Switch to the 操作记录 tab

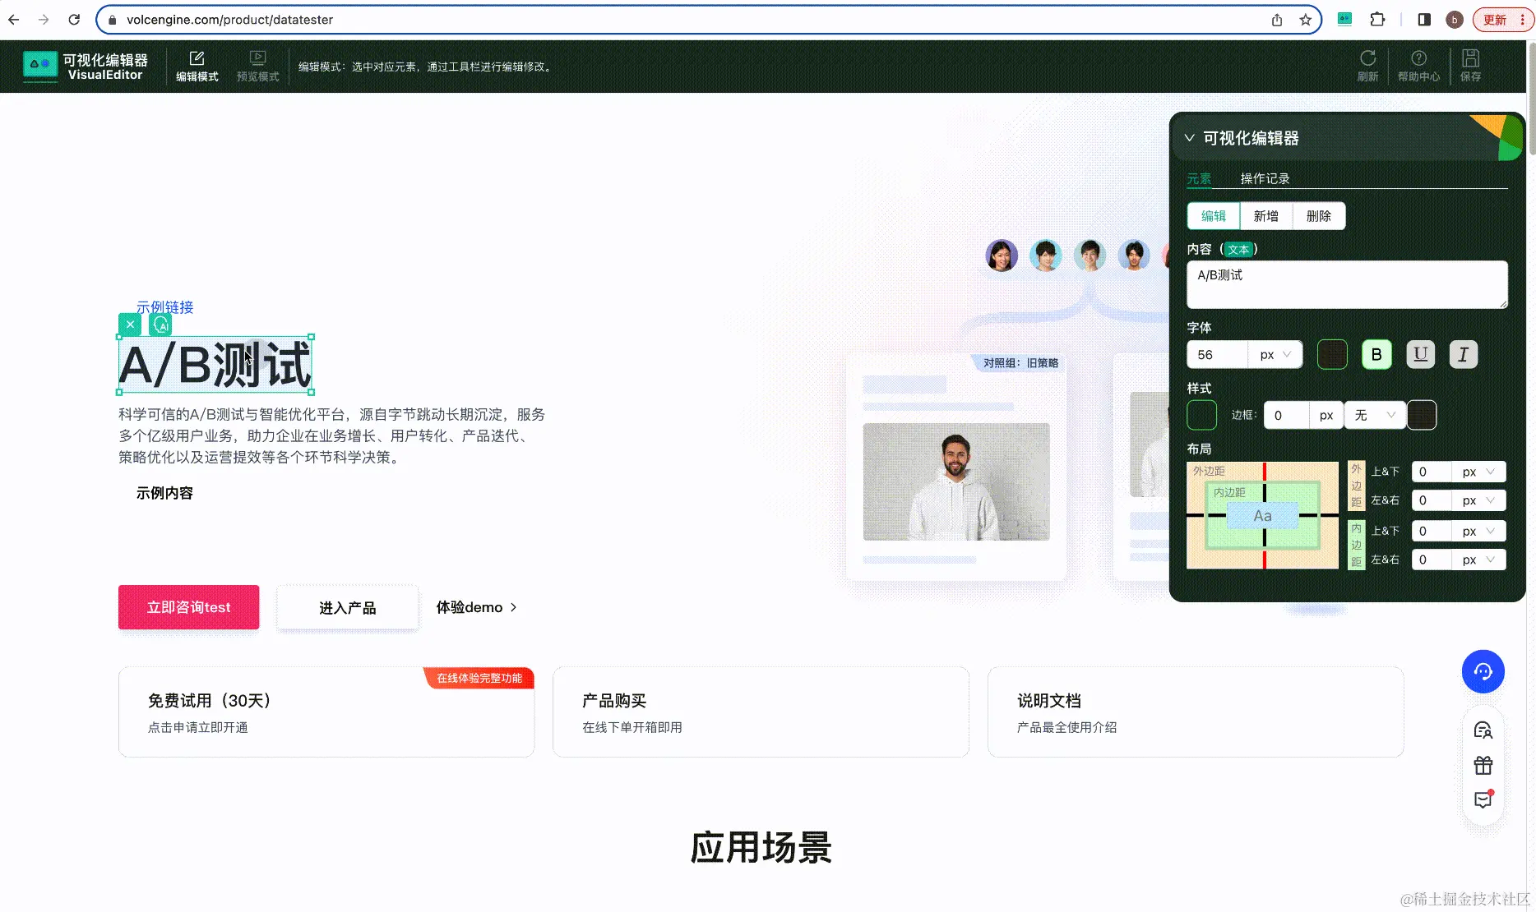click(1265, 178)
